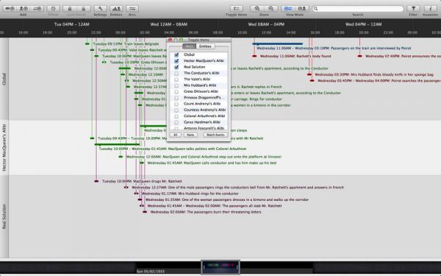Open the Inspector info icon
The height and width of the screenshot is (276, 441).
pyautogui.click(x=431, y=9)
